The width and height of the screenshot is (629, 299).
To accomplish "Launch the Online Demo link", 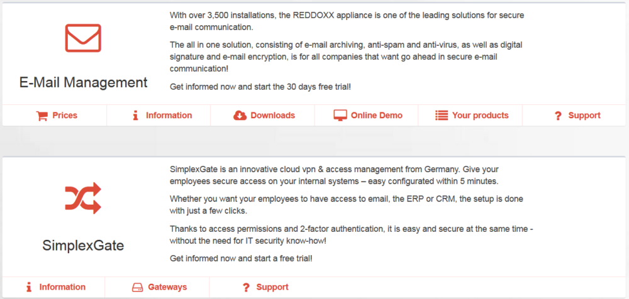I will (x=377, y=116).
